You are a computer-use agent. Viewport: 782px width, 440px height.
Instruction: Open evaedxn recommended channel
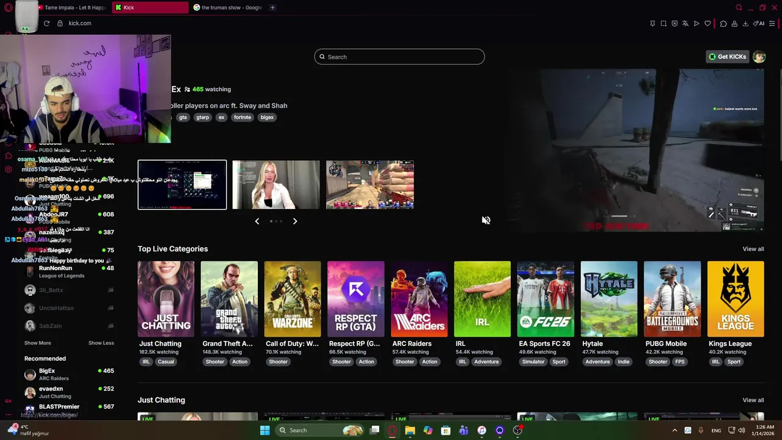coord(69,392)
